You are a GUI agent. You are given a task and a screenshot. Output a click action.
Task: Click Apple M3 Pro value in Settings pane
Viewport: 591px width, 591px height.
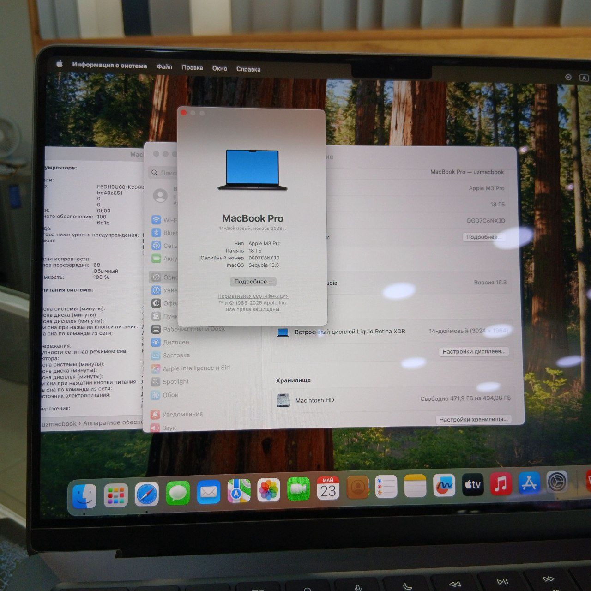pos(487,188)
